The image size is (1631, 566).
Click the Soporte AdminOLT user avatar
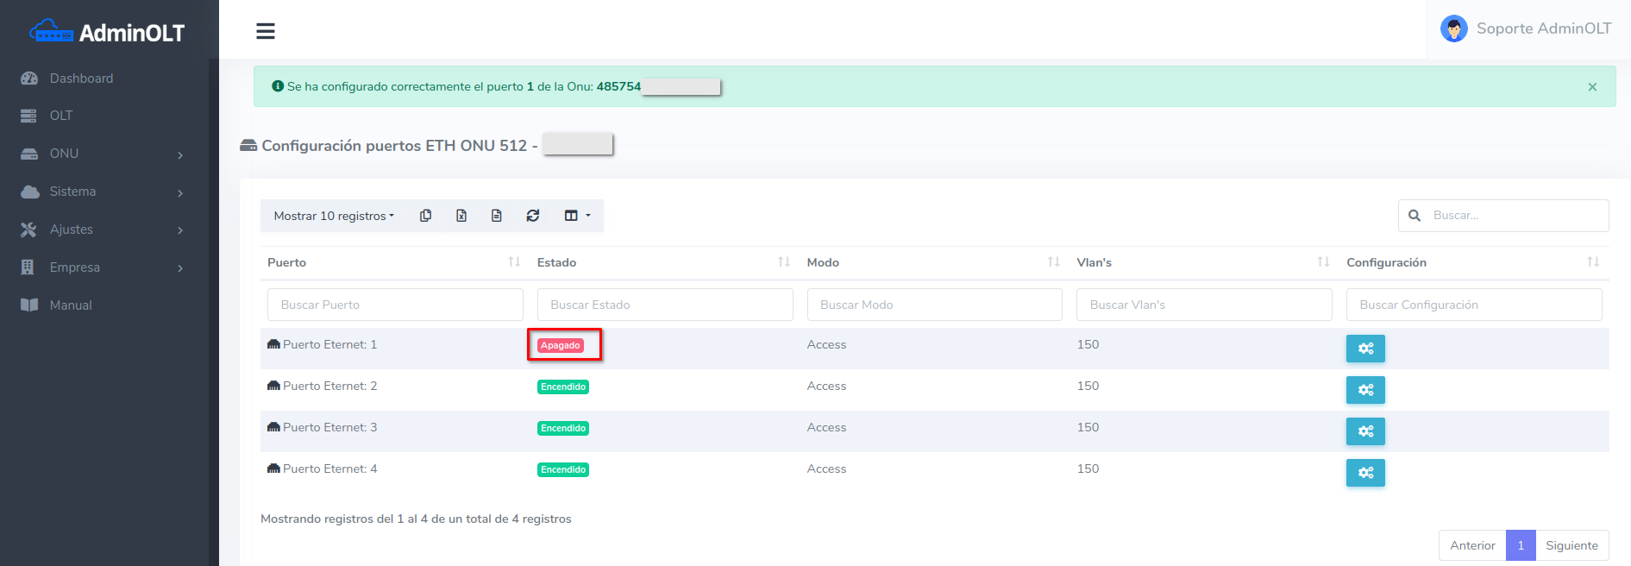(1453, 29)
